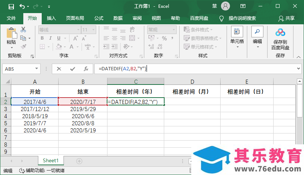
Task: Click the format painter brush
Action: pyautogui.click(x=23, y=46)
